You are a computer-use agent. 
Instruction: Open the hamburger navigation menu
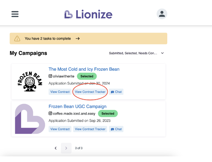(x=15, y=14)
